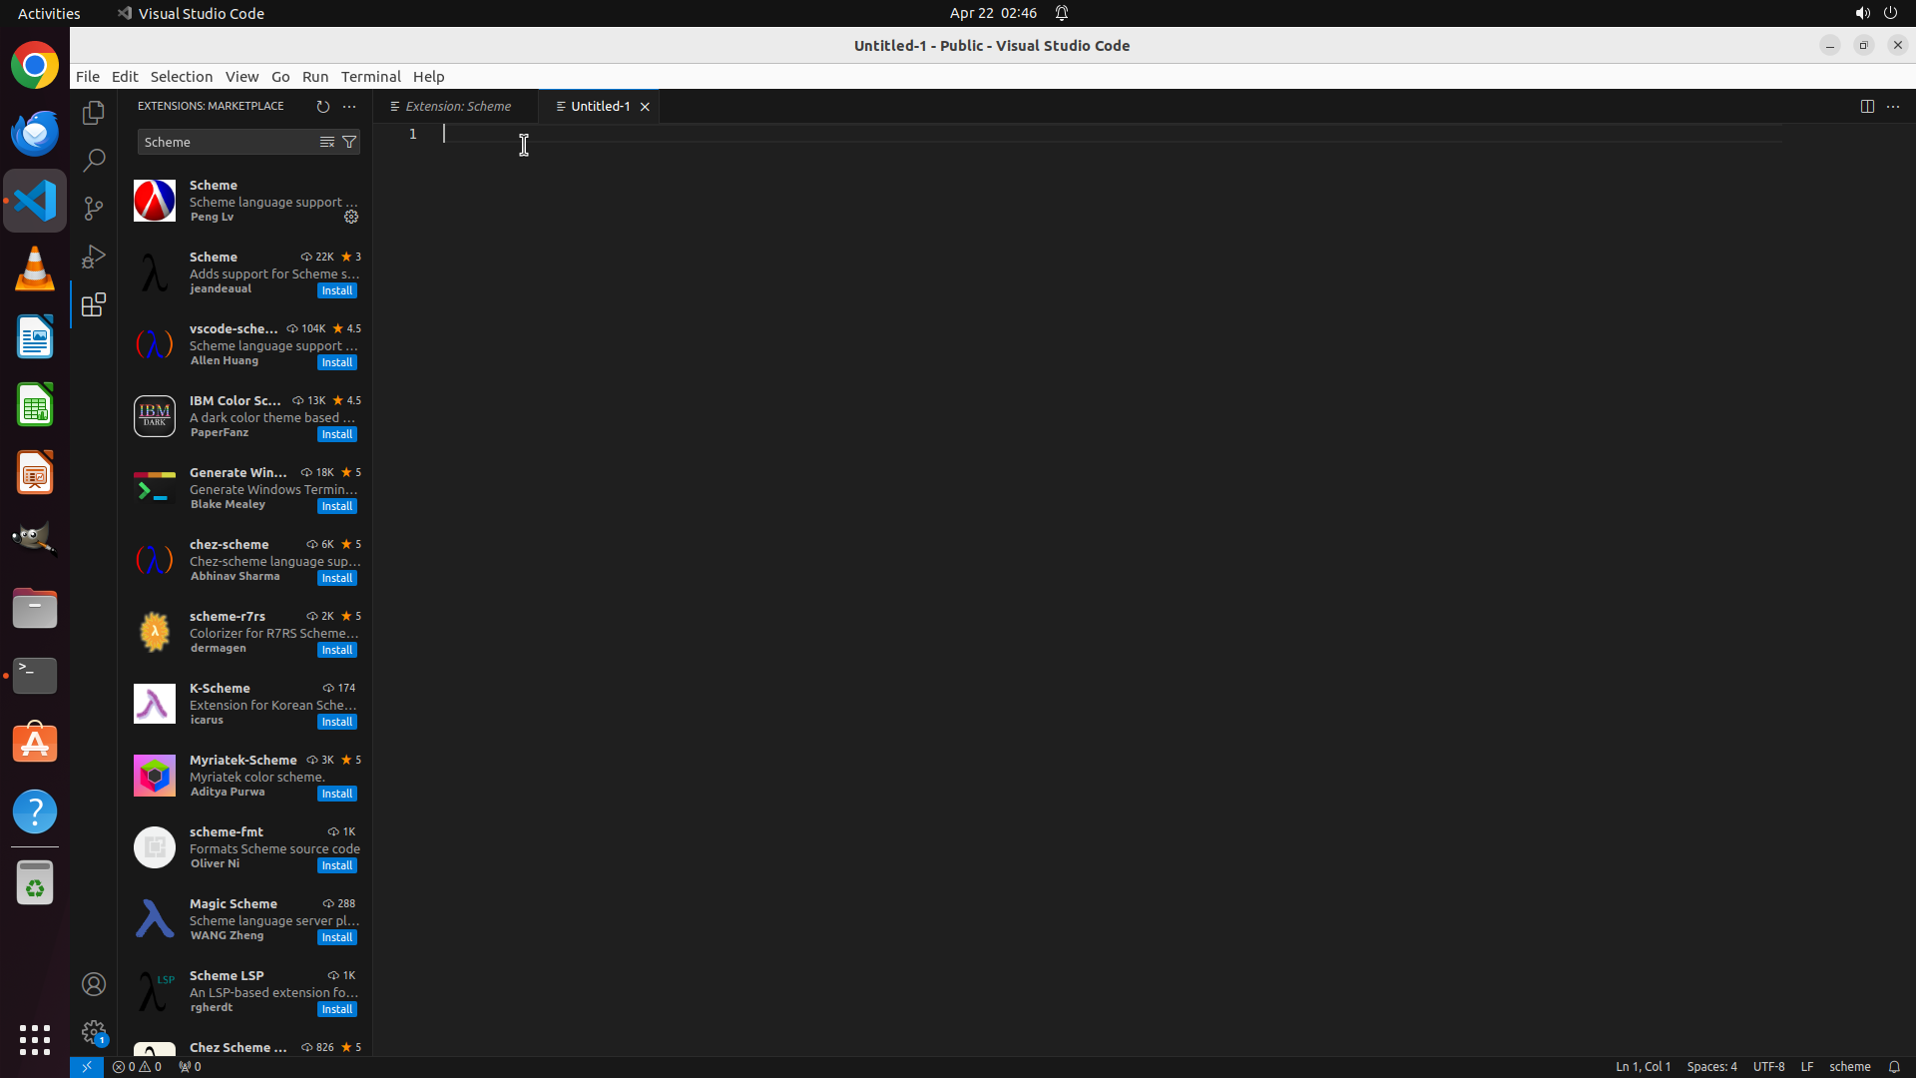Open the Run and Debug view

pos(94,257)
